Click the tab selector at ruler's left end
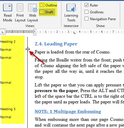The image size is (124, 128). click(3, 32)
